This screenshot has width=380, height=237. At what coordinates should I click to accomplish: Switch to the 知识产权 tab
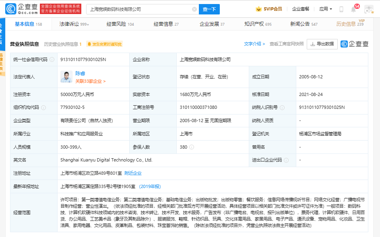tap(258, 24)
